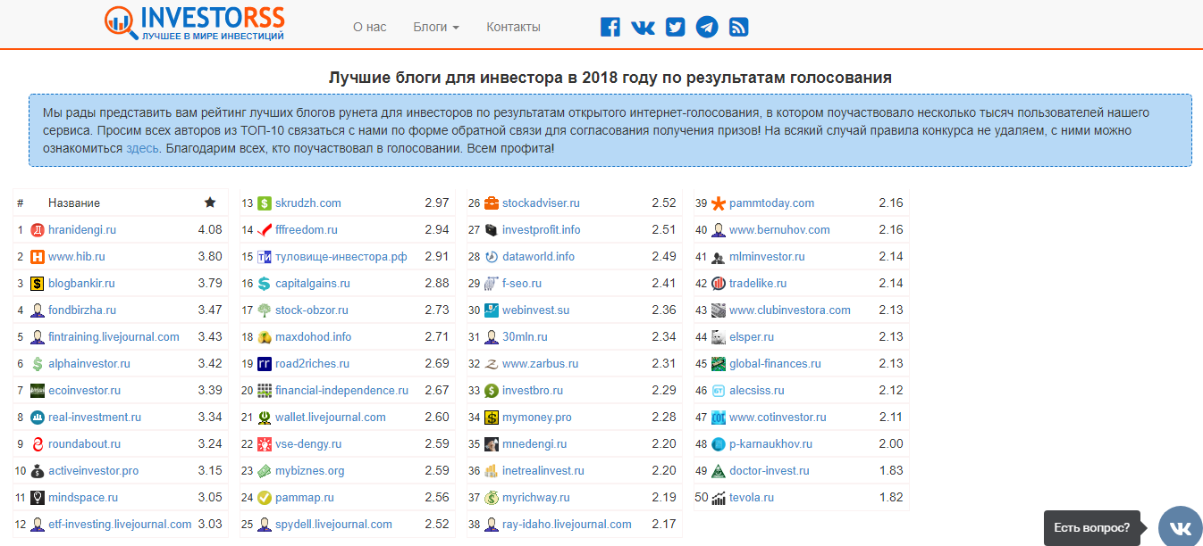Click the activeinvestor.pro money bag favicon
This screenshot has width=1203, height=546.
click(38, 471)
